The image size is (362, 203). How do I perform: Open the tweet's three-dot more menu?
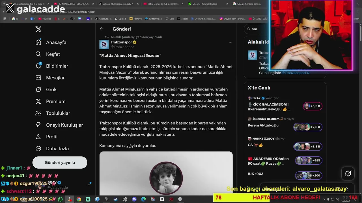(230, 42)
